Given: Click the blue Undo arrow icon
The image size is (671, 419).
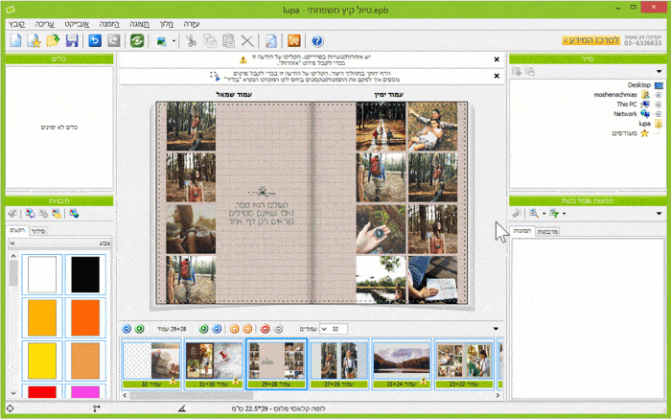Looking at the screenshot, I should click(95, 41).
